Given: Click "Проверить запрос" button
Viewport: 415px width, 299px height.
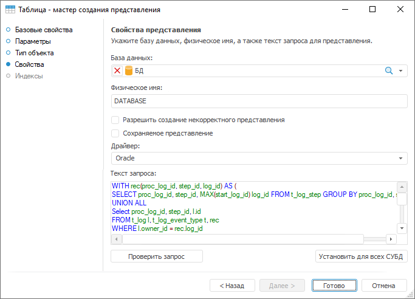Looking at the screenshot, I should coord(156,256).
